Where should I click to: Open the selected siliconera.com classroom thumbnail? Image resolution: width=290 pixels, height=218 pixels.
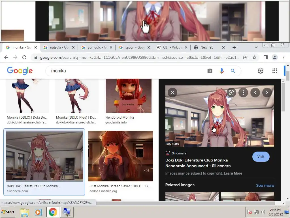[x=44, y=156]
